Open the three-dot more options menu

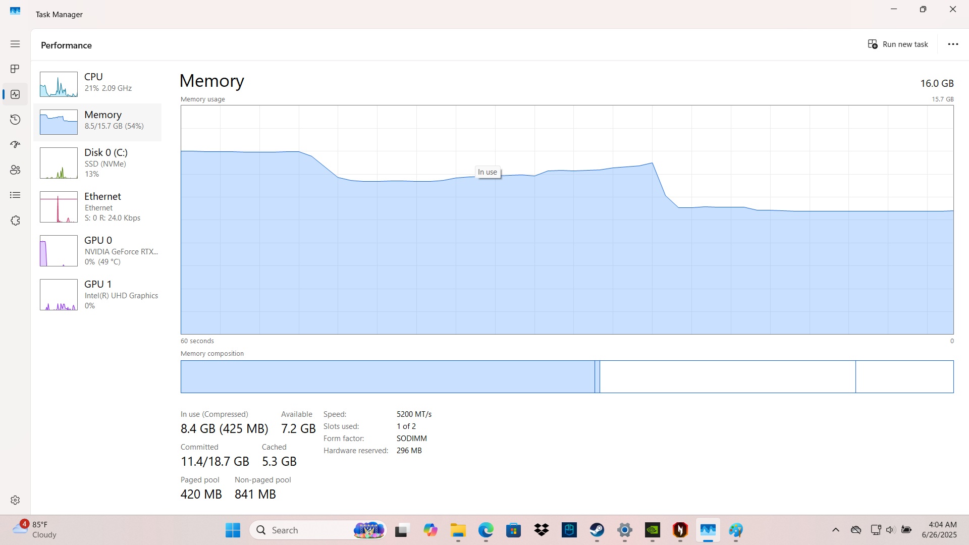click(953, 44)
